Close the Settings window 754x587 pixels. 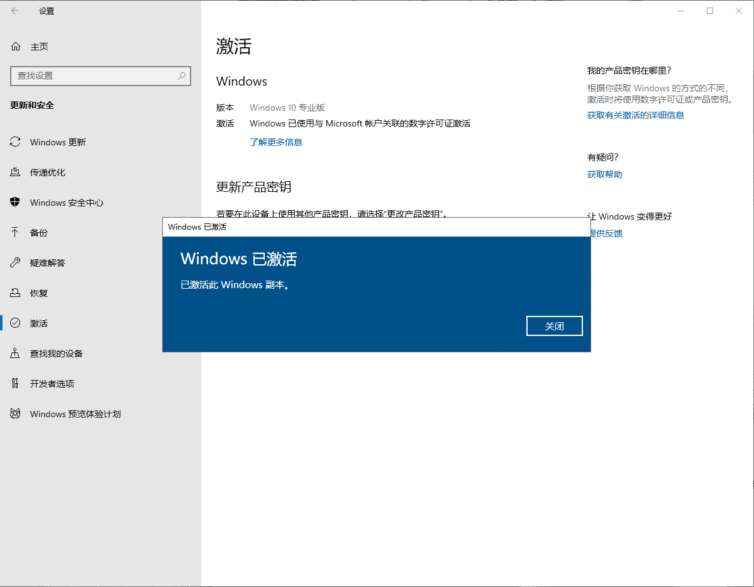click(x=739, y=11)
